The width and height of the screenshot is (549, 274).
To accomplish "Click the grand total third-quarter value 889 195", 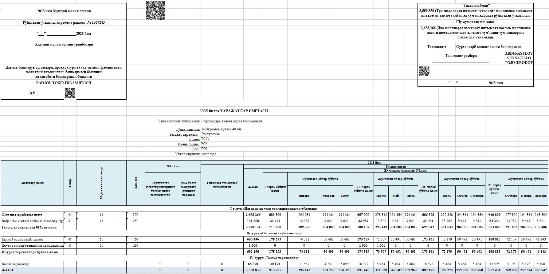I will click(x=428, y=270).
